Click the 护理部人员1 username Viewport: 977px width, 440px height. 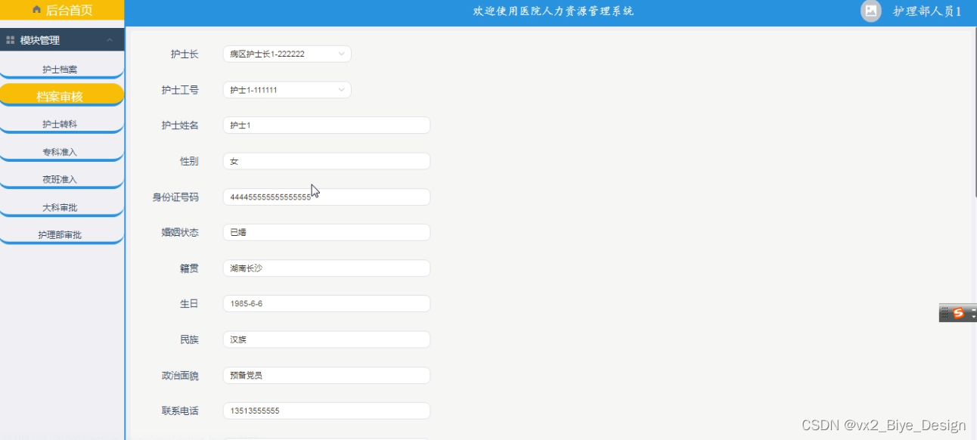click(x=927, y=11)
